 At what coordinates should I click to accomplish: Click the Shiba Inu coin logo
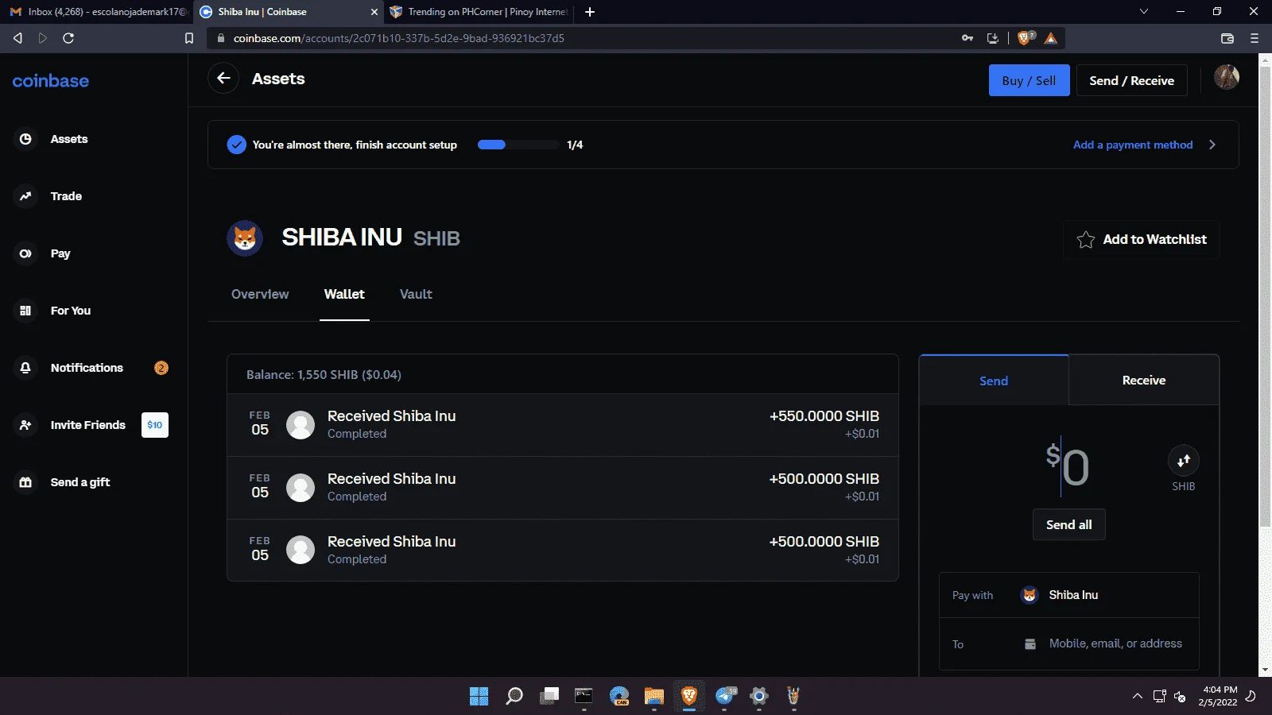tap(245, 238)
